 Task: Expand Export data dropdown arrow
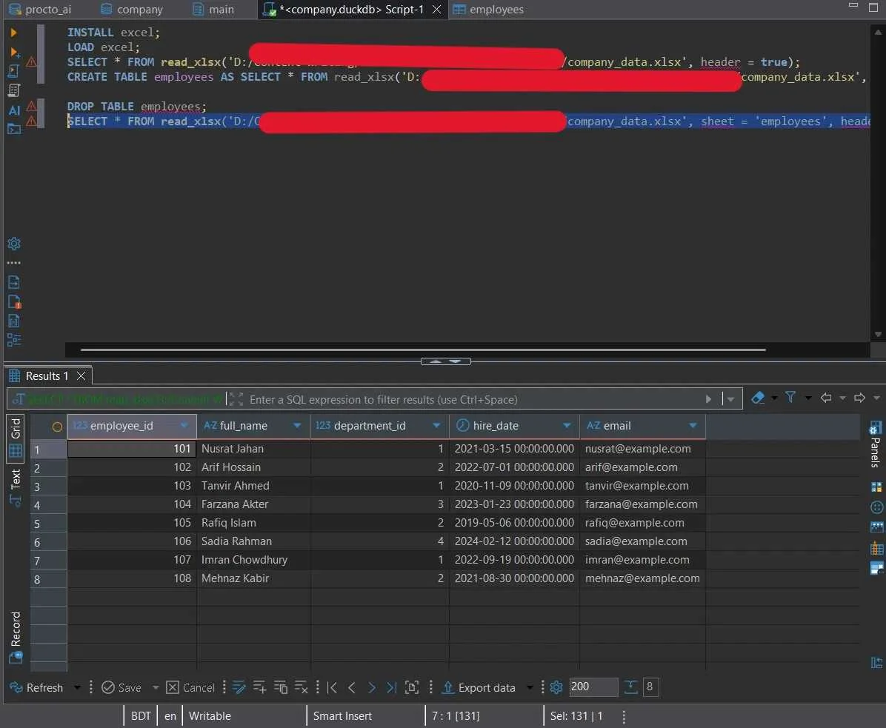pyautogui.click(x=530, y=687)
